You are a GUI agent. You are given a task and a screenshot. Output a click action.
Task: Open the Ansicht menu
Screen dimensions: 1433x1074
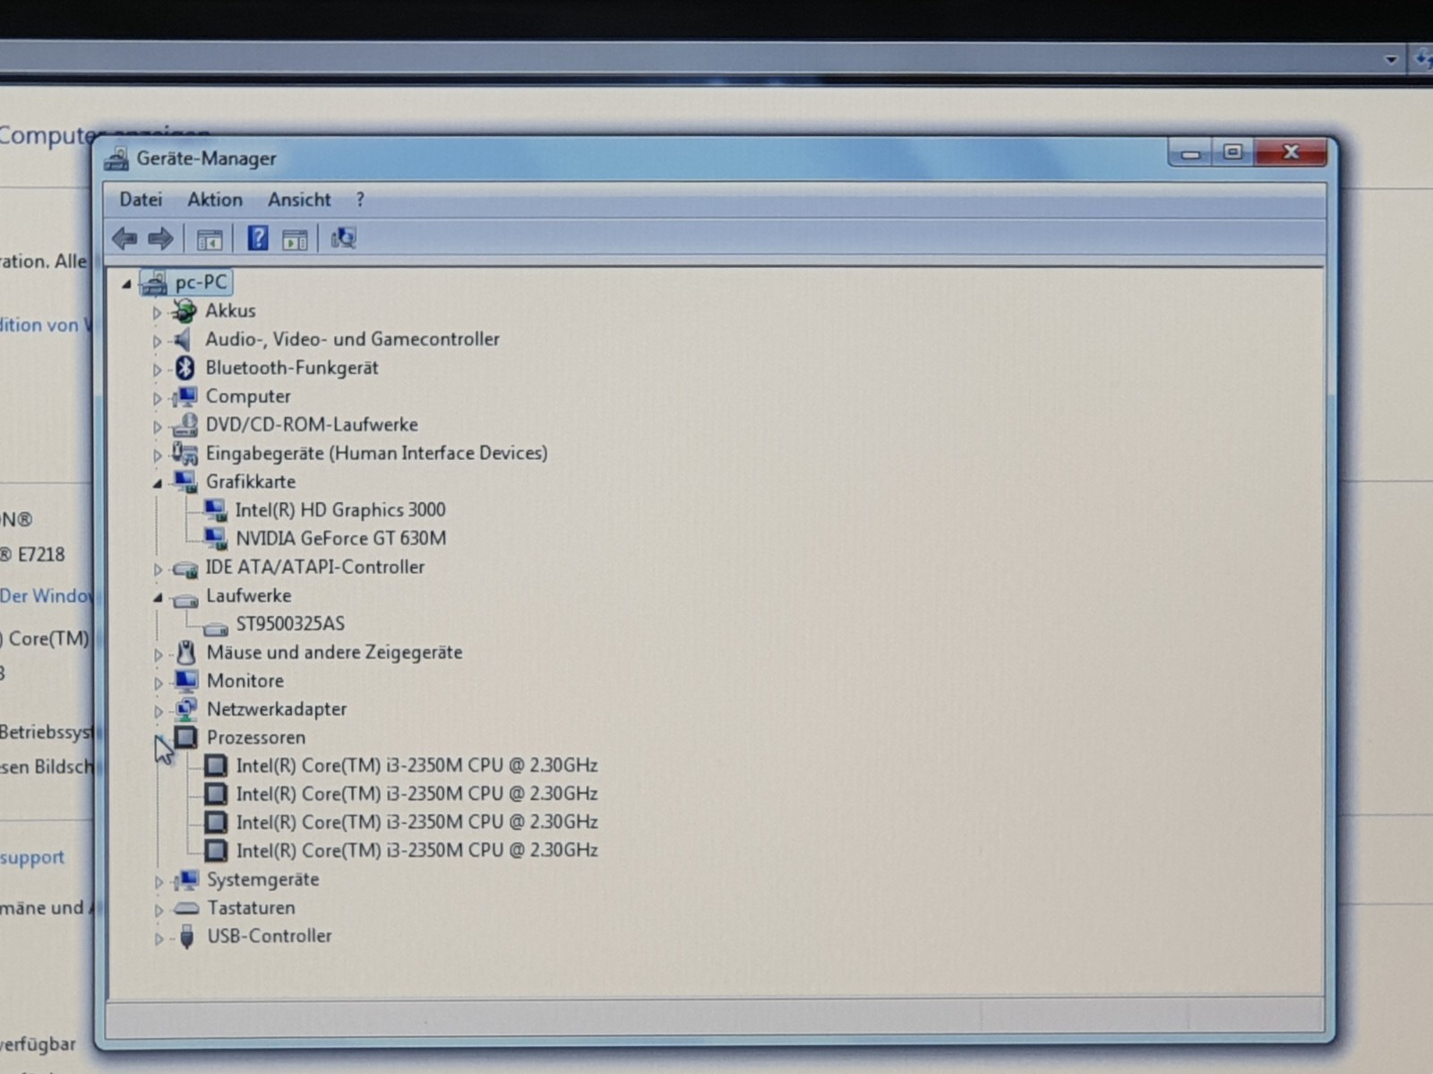(299, 200)
